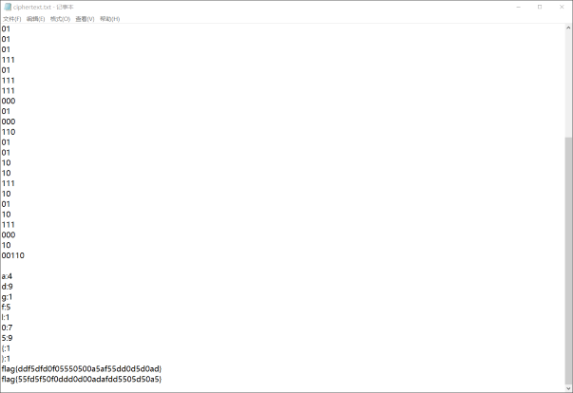The image size is (573, 393).
Task: Maximize the Notepad window
Action: click(x=540, y=7)
